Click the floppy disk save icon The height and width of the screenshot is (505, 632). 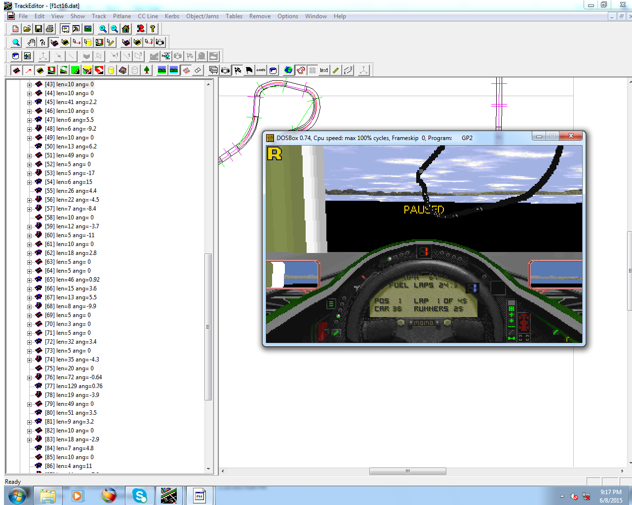tap(39, 29)
